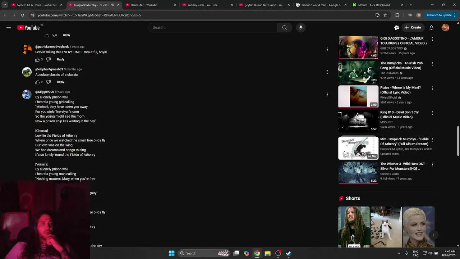Open YouTube notifications bell
Viewport: 460px width, 259px height.
[432, 27]
